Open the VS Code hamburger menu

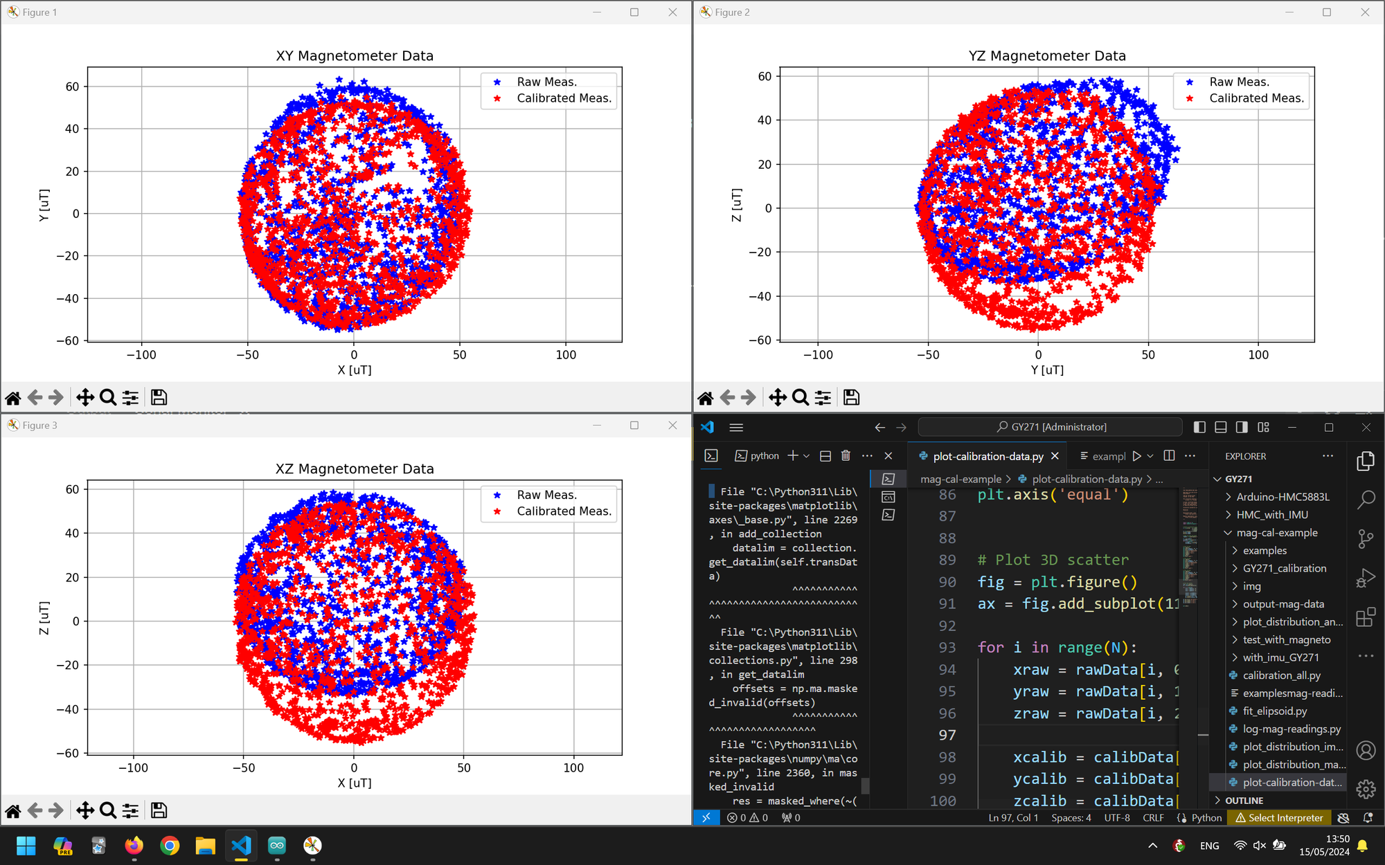[736, 427]
